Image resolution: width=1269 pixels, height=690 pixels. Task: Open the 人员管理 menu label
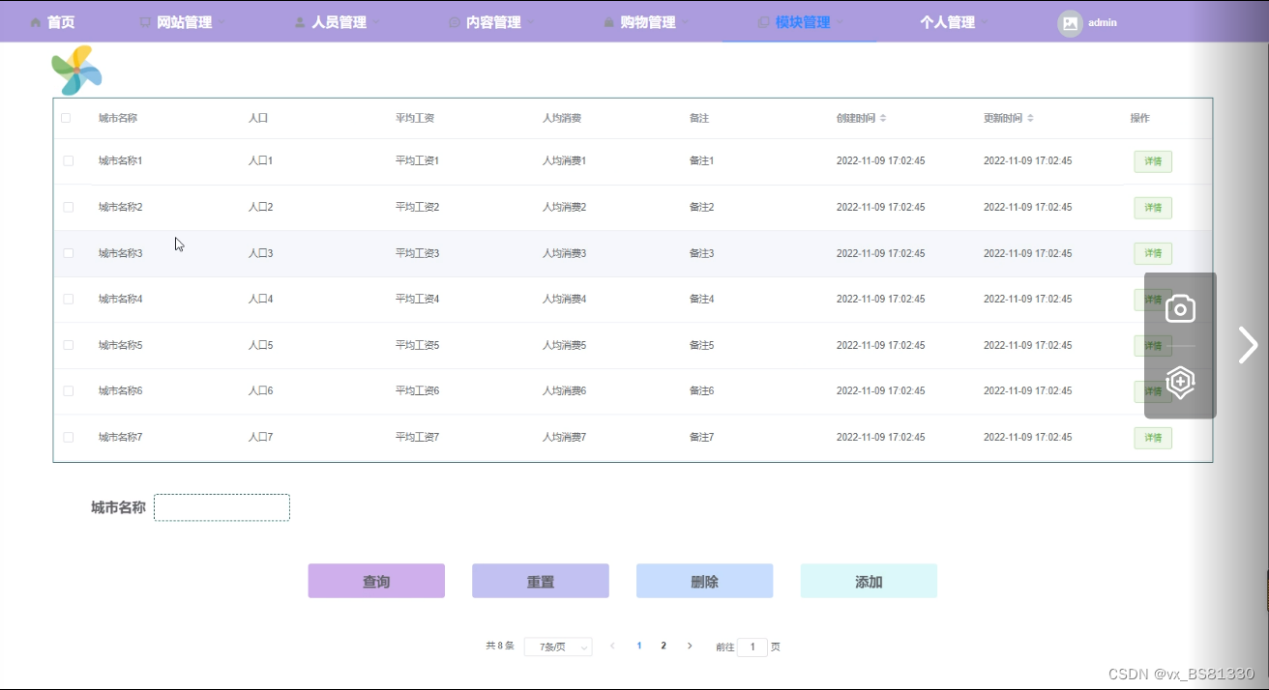pyautogui.click(x=339, y=22)
